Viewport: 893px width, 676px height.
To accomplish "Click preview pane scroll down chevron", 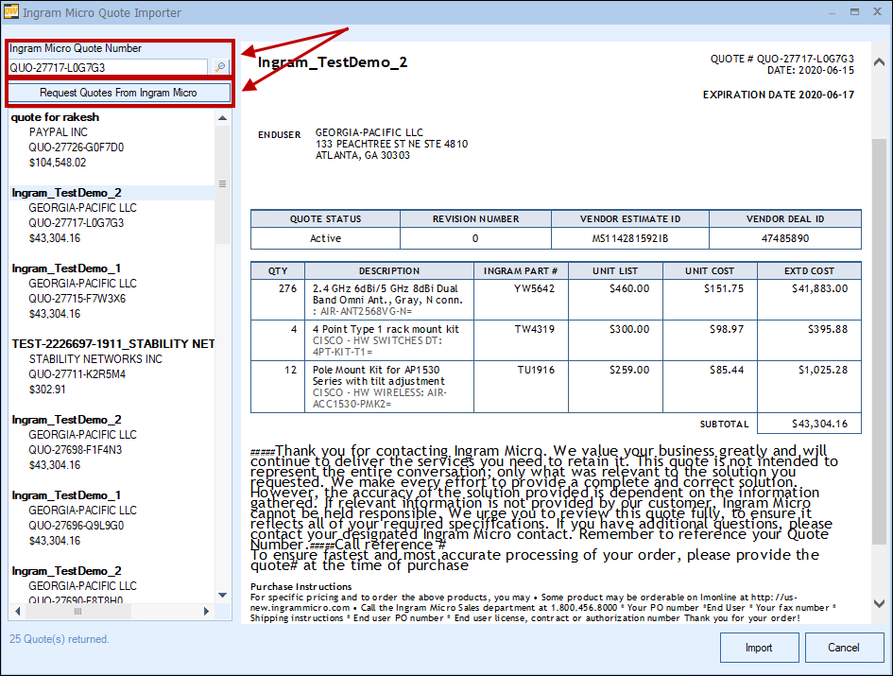I will pos(879,603).
